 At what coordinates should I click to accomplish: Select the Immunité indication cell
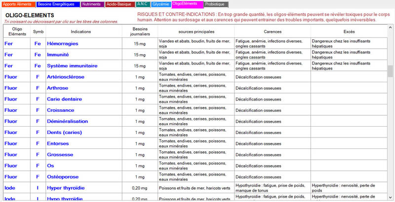(x=84, y=55)
